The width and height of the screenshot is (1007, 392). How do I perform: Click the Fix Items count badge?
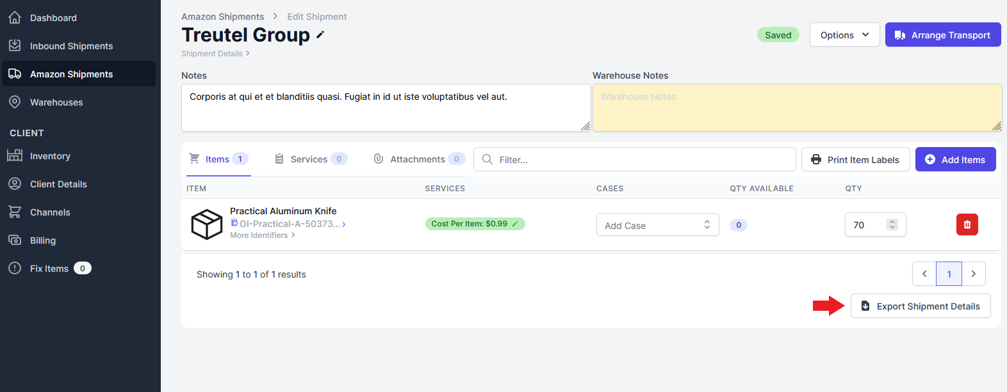click(x=83, y=269)
